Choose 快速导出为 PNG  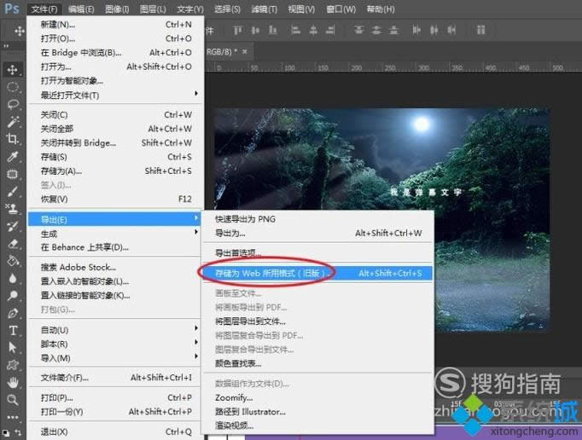[x=317, y=219]
